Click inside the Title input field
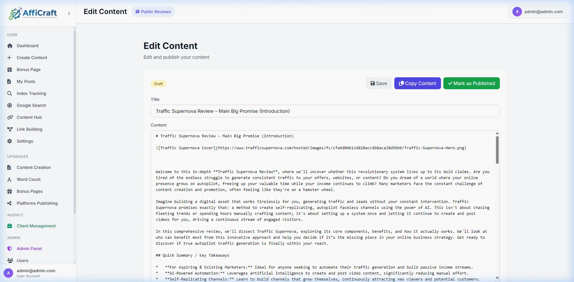 (325, 111)
